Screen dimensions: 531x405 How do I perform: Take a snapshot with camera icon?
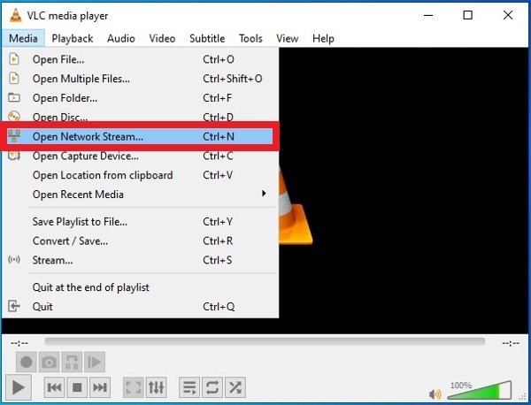[49, 362]
